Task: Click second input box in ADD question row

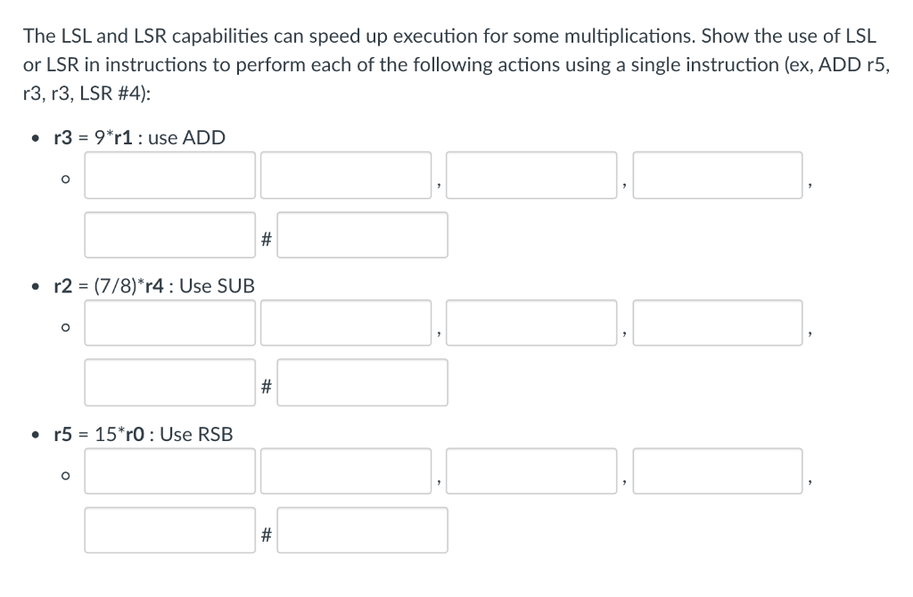Action: tap(346, 175)
